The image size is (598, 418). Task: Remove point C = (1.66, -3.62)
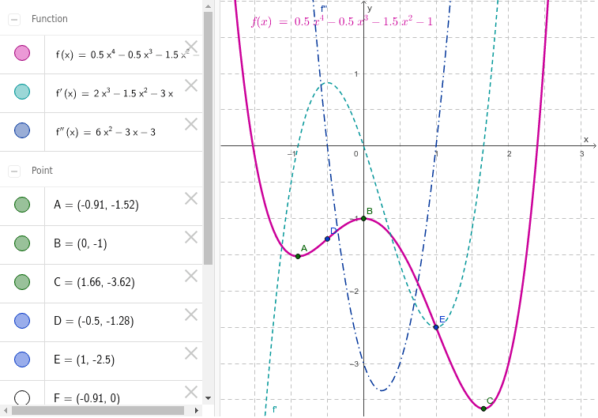coord(191,276)
